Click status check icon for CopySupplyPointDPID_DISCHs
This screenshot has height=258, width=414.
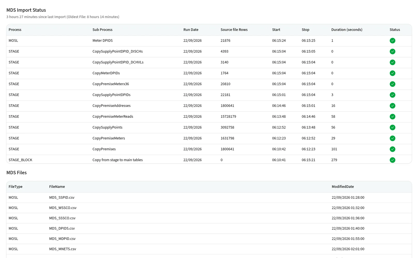(x=393, y=51)
